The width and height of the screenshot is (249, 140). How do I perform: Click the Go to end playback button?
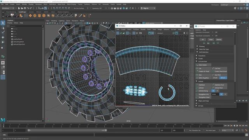246,126
